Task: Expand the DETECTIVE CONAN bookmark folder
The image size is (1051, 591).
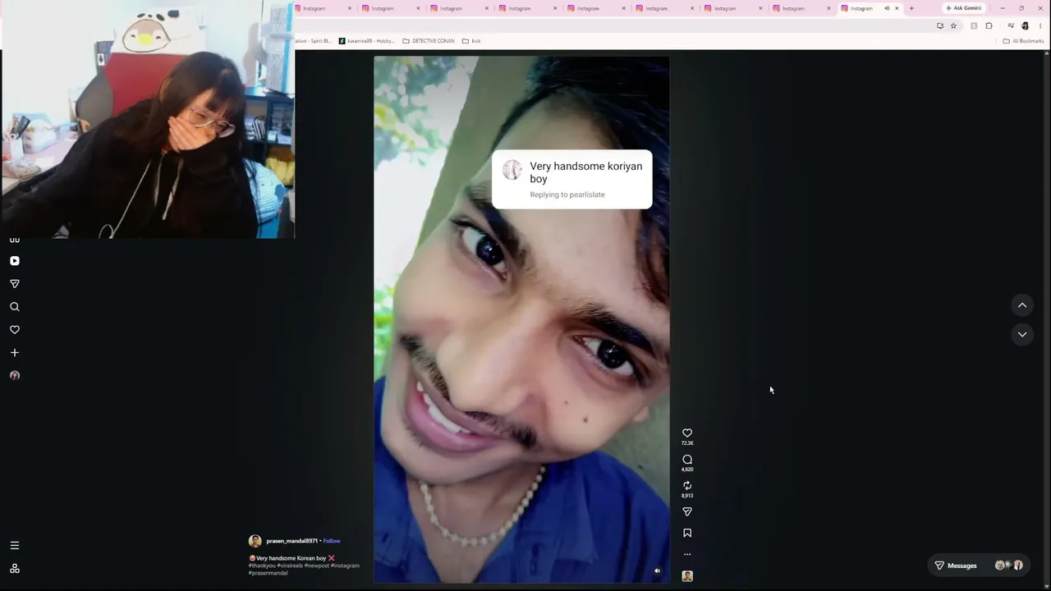Action: point(429,41)
